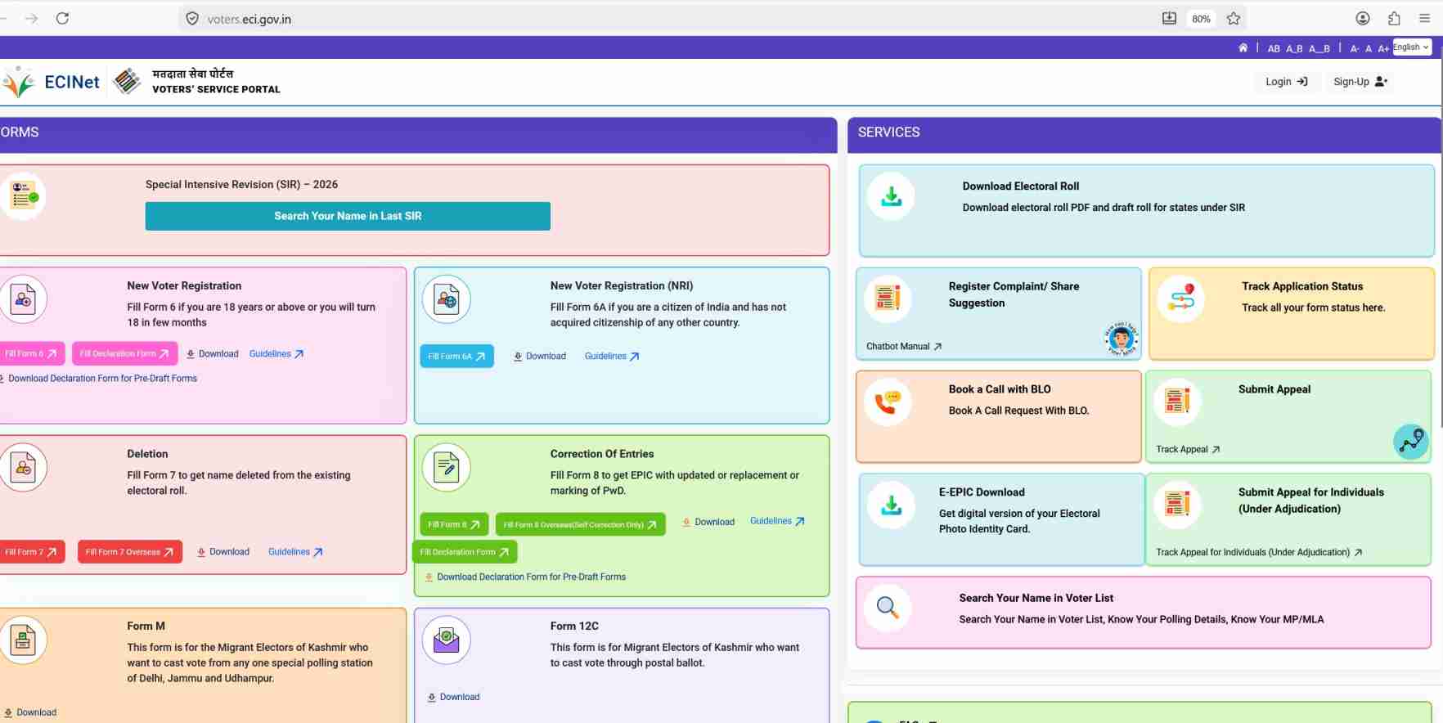Open the English language dropdown
This screenshot has width=1443, height=723.
(1412, 47)
